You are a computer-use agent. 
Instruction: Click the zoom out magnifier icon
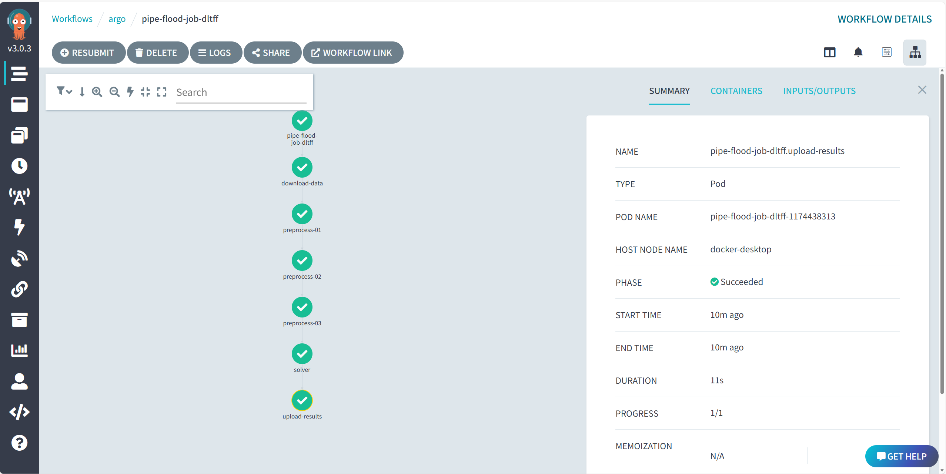tap(114, 92)
